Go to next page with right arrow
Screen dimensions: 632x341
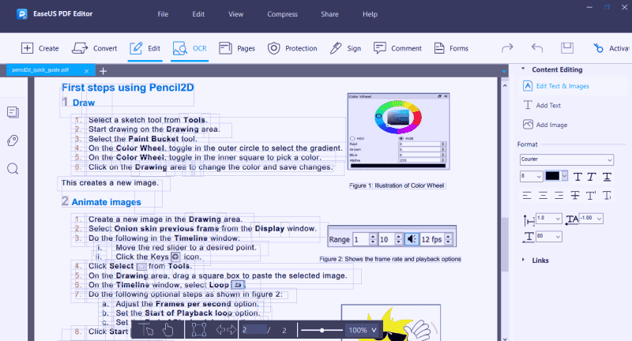point(231,330)
